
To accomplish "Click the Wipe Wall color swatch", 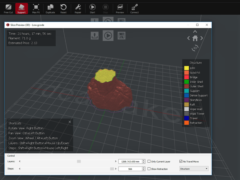I will tap(187, 109).
